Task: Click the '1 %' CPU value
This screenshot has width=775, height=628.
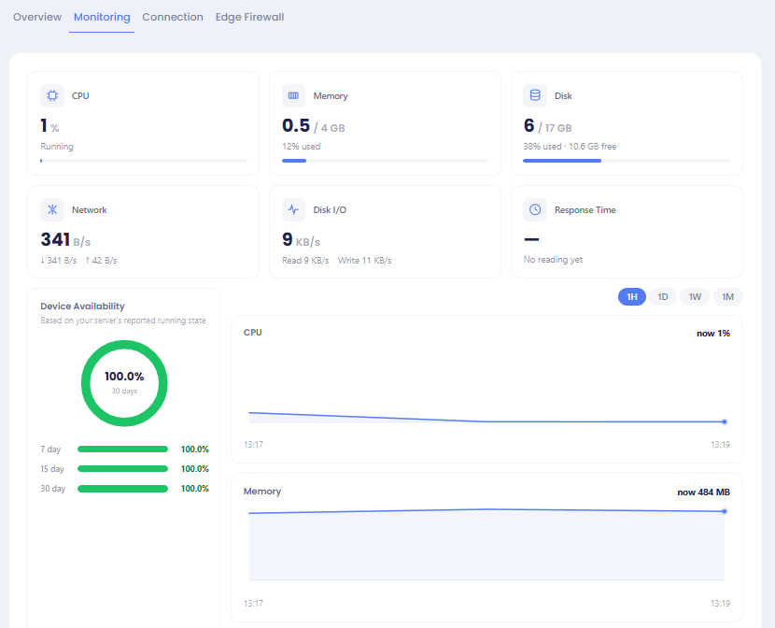Action: 49,126
